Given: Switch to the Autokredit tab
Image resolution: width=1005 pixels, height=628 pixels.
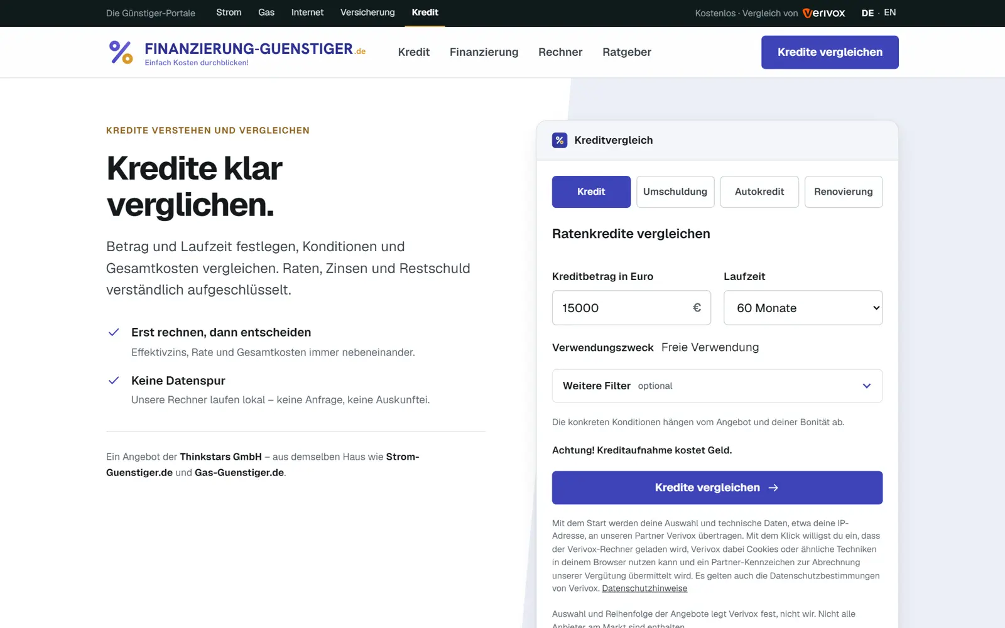Looking at the screenshot, I should coord(759,192).
